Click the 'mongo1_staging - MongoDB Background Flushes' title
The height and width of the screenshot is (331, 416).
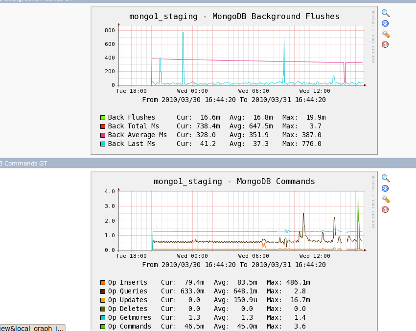234,17
